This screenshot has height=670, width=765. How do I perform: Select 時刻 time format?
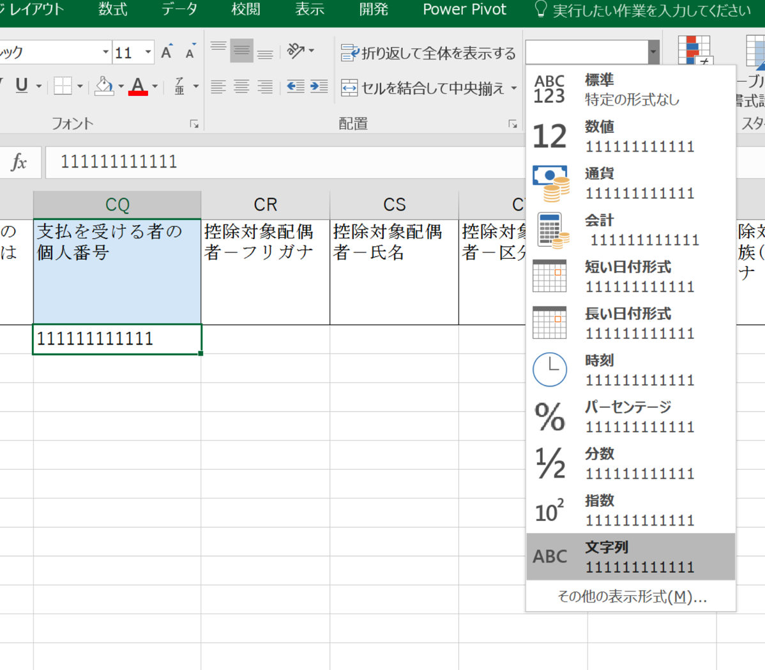(631, 370)
